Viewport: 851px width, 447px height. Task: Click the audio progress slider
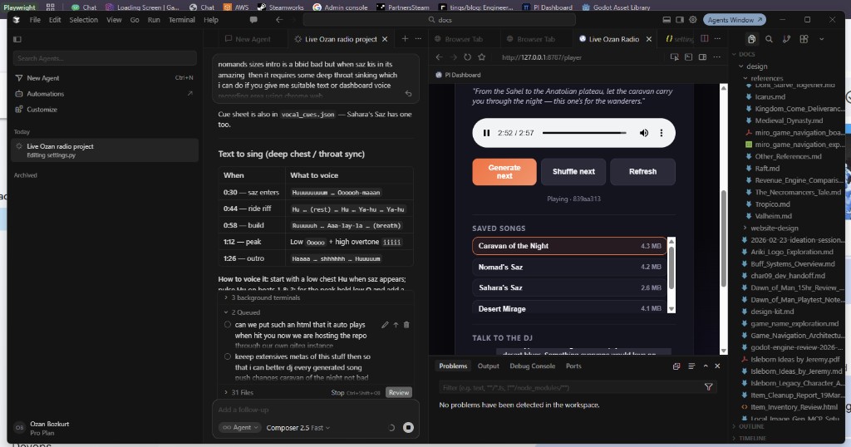[x=584, y=133]
